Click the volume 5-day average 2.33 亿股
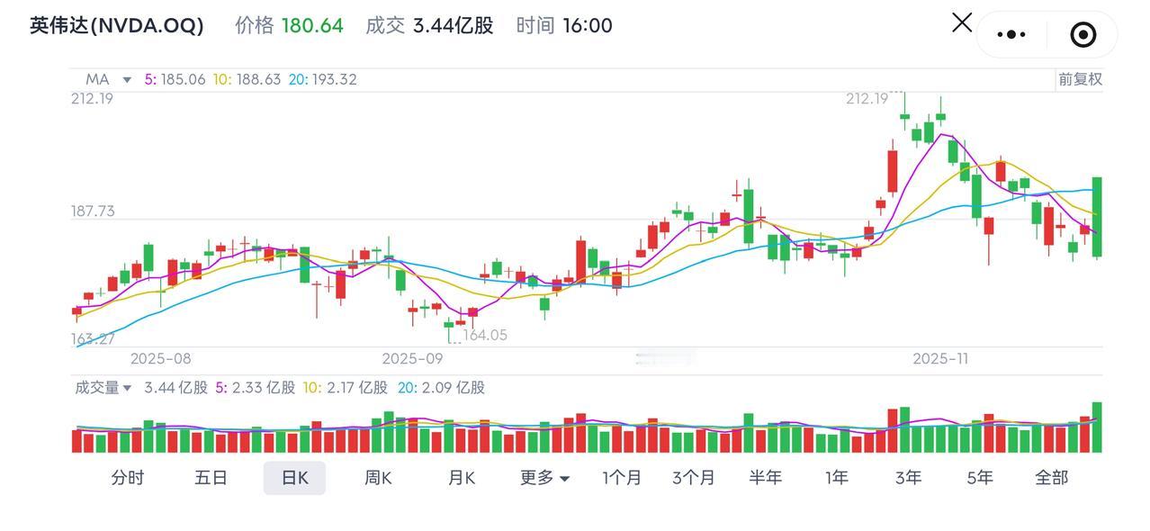1150x531 pixels. point(263,388)
